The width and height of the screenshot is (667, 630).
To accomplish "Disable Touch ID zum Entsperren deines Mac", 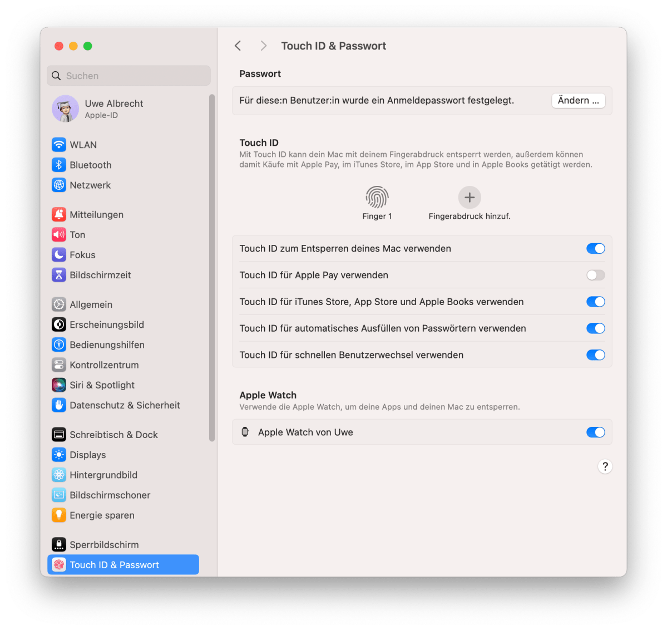I will [x=595, y=248].
